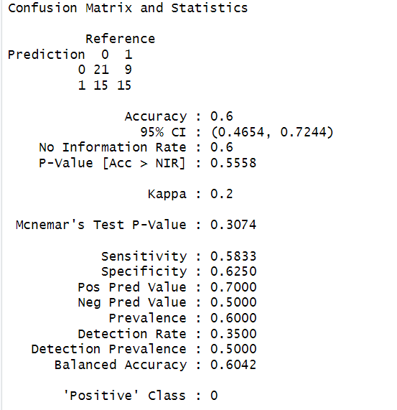Click the No Information Rate label
This screenshot has width=397, height=410.
tap(113, 147)
